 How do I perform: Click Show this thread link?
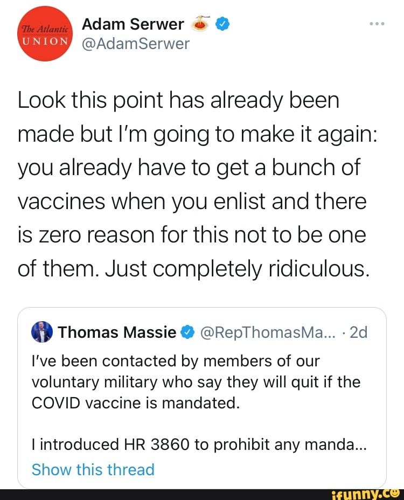pos(93,469)
